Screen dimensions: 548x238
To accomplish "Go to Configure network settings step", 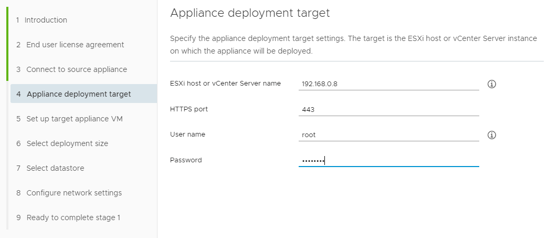I will click(x=83, y=193).
